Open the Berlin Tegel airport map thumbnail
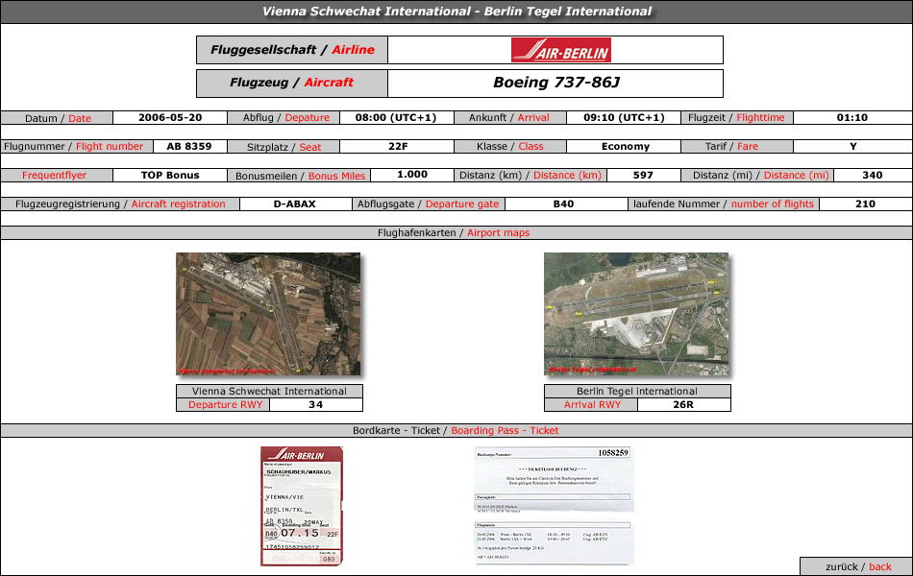 pyautogui.click(x=636, y=314)
